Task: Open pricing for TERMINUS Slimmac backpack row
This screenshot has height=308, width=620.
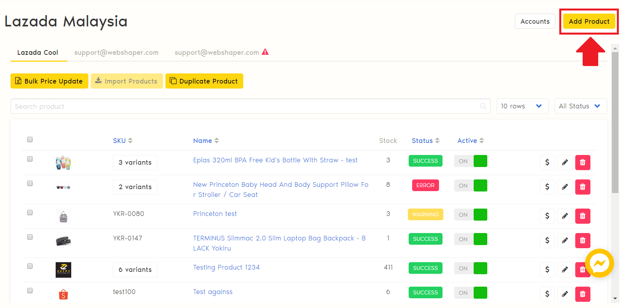Action: (x=547, y=240)
